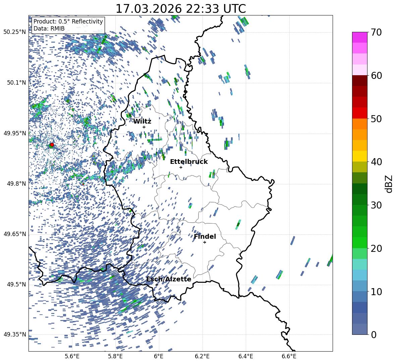This screenshot has width=397, height=363.
Task: Click the red radar site marker
Action: tap(52, 145)
